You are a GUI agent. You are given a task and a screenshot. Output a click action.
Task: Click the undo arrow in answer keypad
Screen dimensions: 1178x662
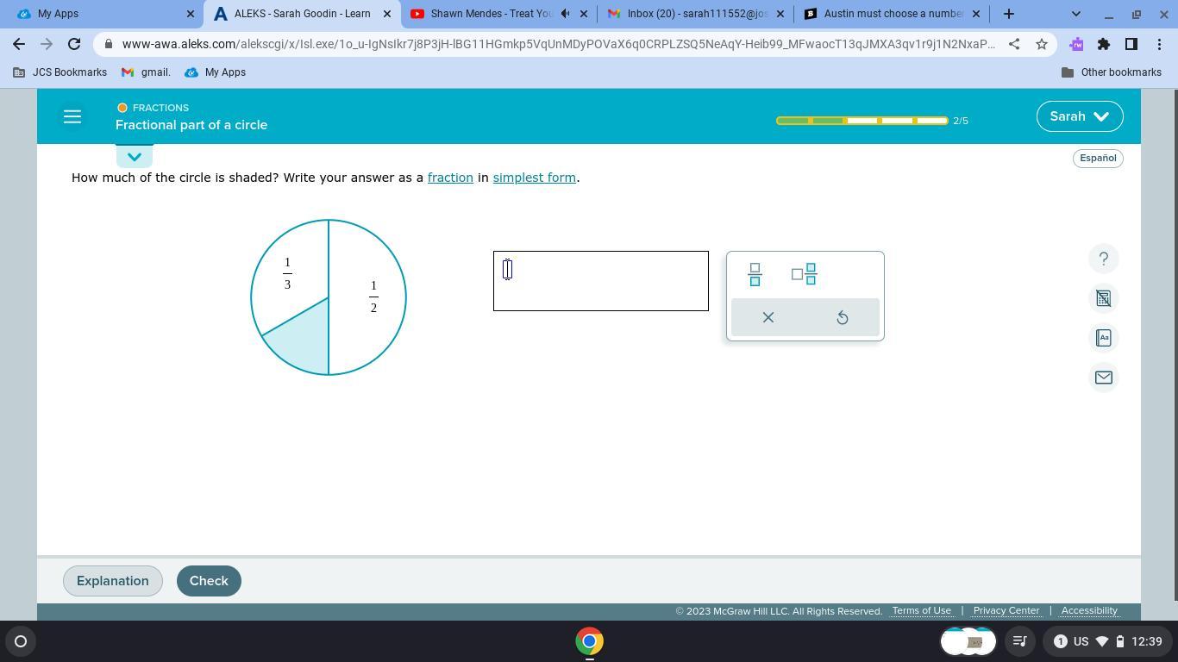843,317
